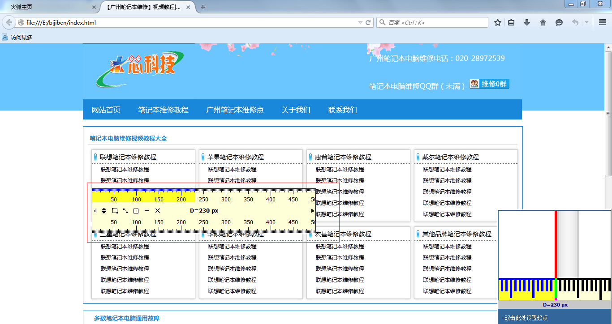
Task: Open the dropdown arrow beside the undo icon
Action: point(586,22)
